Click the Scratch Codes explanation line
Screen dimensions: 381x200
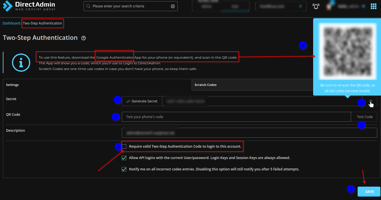point(118,69)
